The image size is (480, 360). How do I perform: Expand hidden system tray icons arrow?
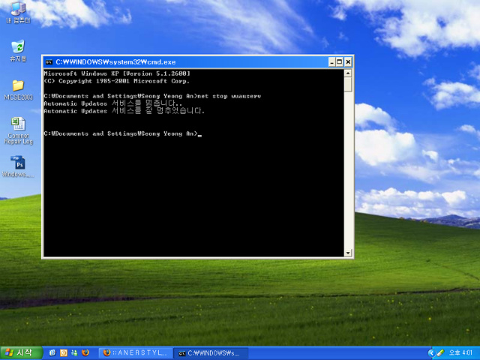pyautogui.click(x=431, y=353)
